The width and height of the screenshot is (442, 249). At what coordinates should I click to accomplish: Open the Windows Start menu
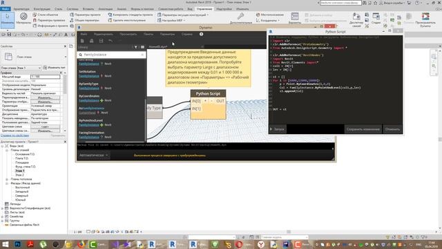[x=6, y=244]
